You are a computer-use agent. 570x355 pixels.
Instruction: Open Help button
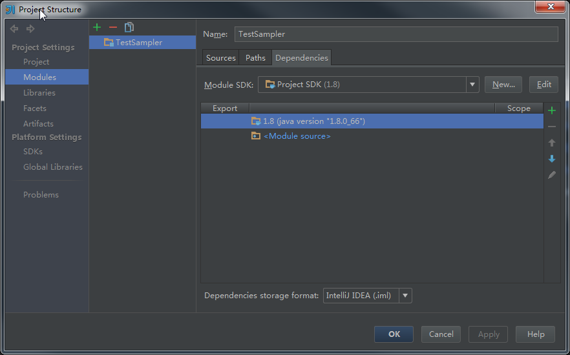point(536,334)
